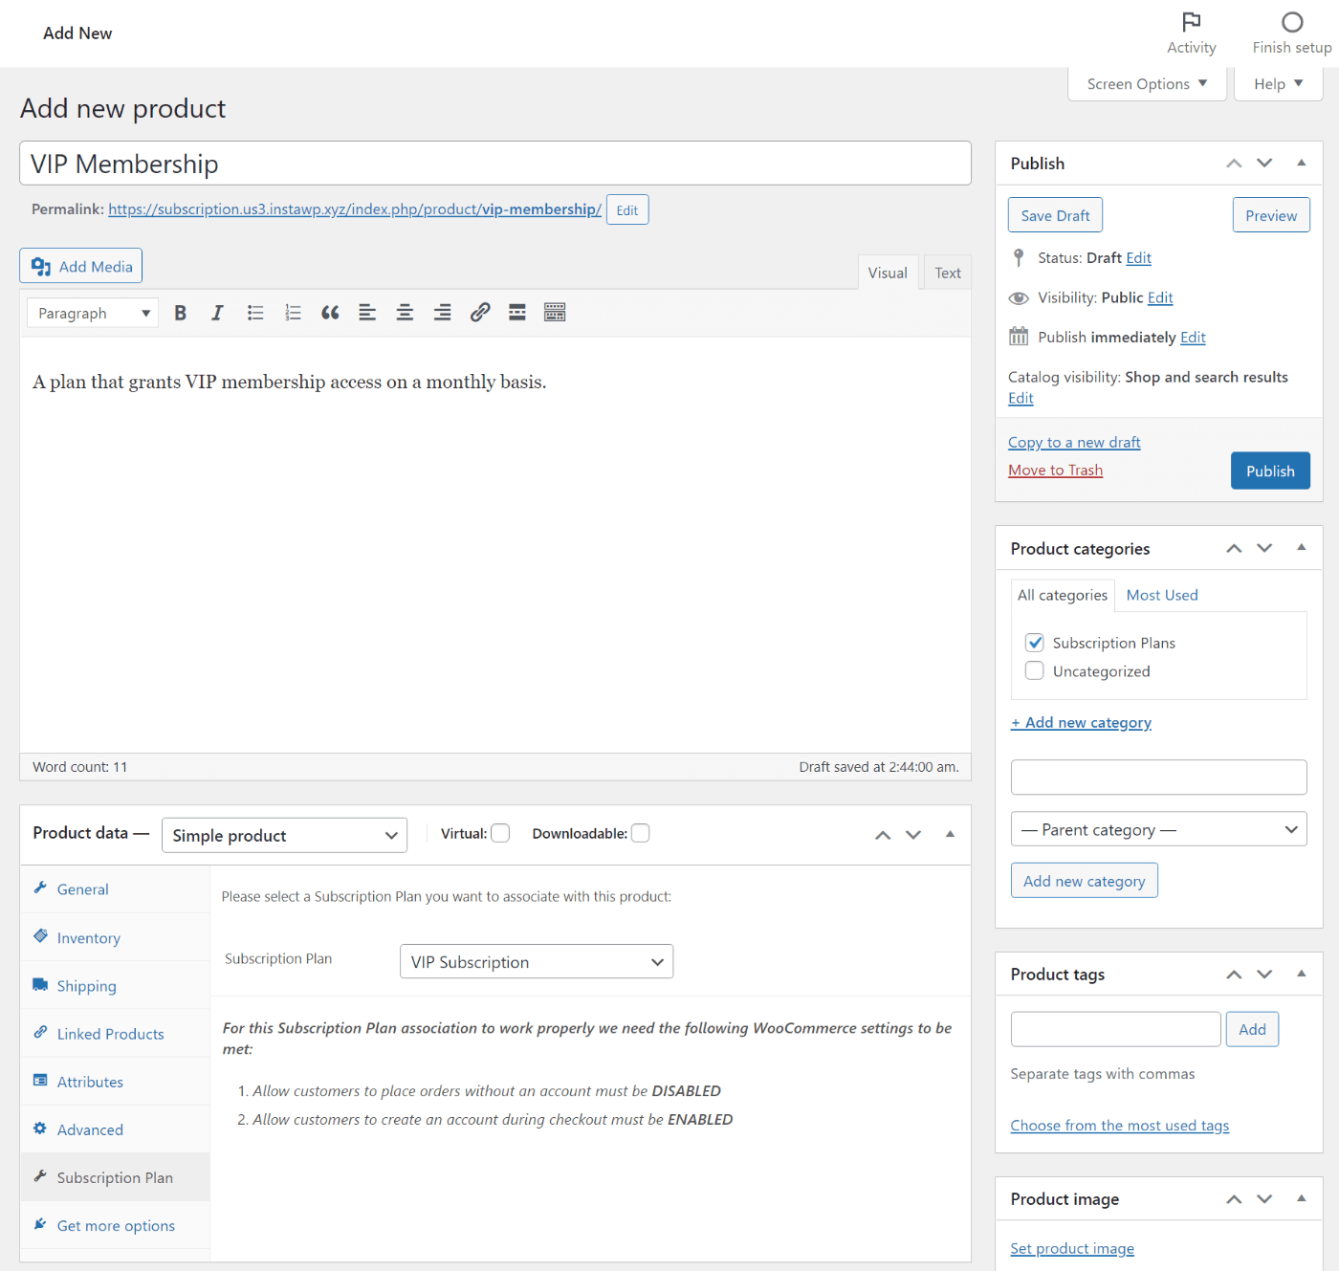Open the VIP Subscription plan dropdown

(x=536, y=962)
